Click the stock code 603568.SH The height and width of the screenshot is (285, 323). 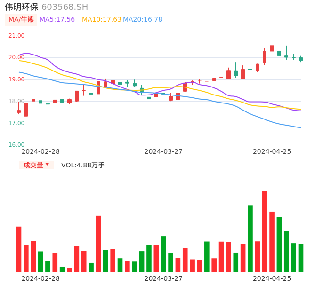(x=65, y=7)
